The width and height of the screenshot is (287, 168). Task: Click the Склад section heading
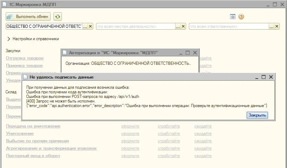coord(11,92)
